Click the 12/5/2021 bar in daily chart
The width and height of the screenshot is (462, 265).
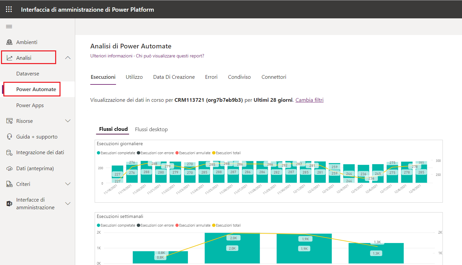click(363, 174)
